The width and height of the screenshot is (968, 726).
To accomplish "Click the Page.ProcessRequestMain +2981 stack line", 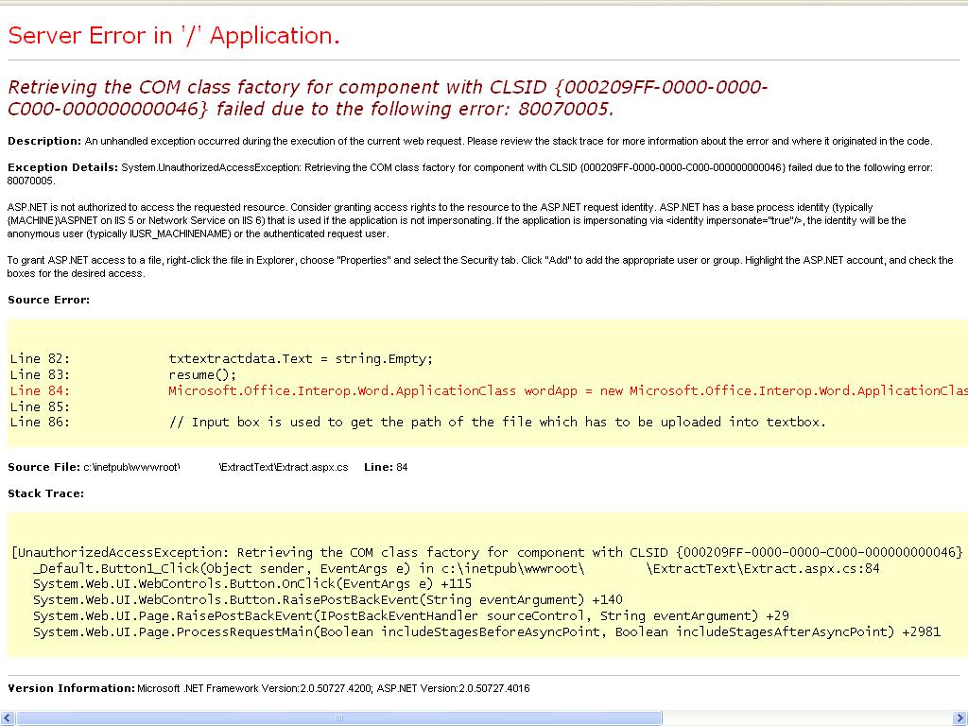I will click(x=487, y=632).
